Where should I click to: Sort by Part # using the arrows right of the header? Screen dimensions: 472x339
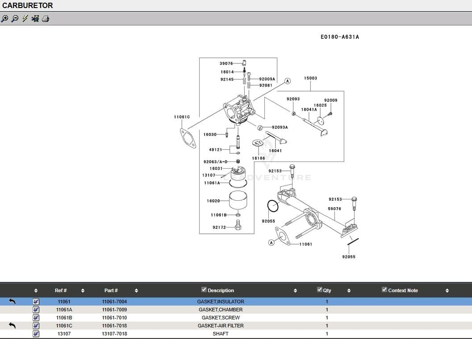(x=136, y=291)
